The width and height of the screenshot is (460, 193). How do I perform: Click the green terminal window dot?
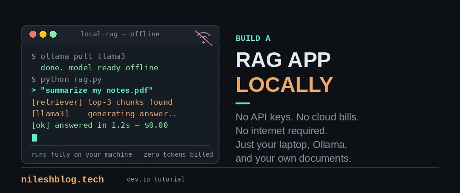pos(53,34)
